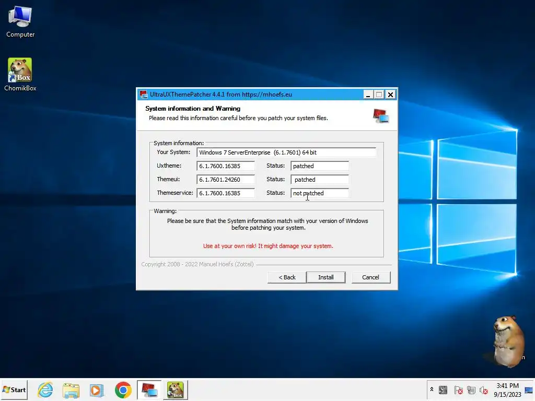
Task: Open the Start menu
Action: pyautogui.click(x=14, y=390)
